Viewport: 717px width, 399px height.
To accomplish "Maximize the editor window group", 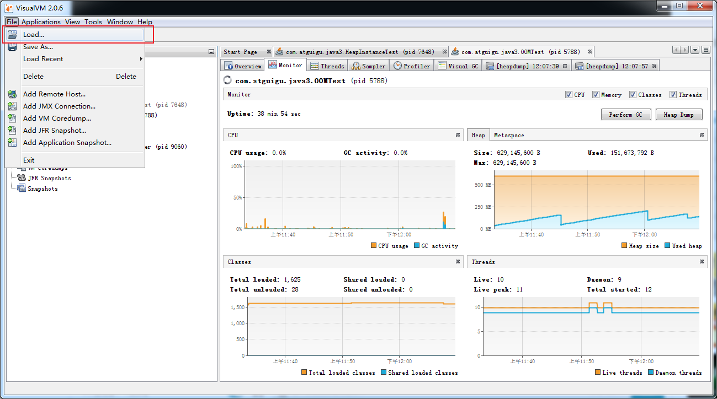I will pyautogui.click(x=705, y=50).
